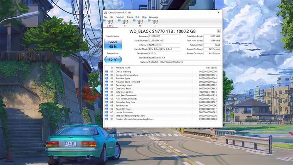Click the WD_BLACK SN770 1TB drive title
The height and width of the screenshot is (165, 293).
(162, 31)
